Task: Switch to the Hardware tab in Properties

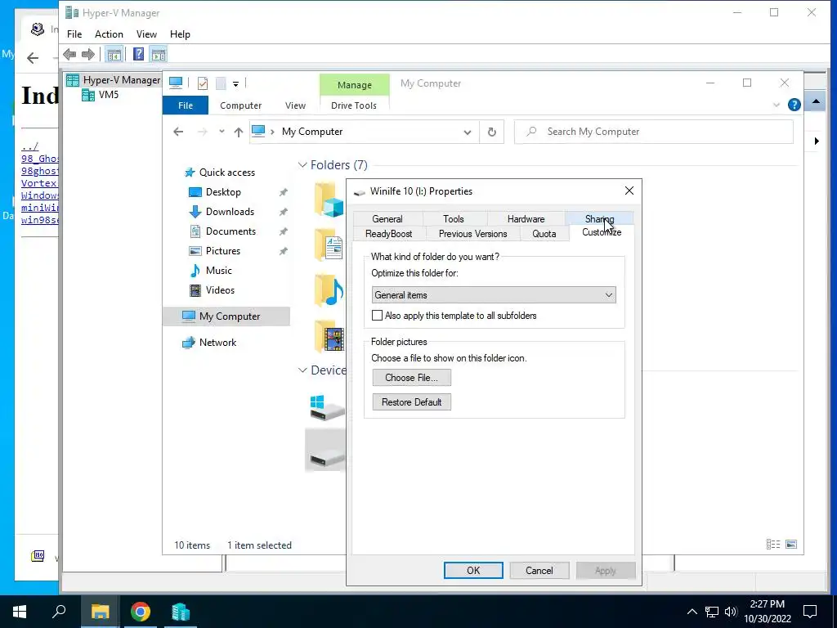Action: pyautogui.click(x=526, y=219)
